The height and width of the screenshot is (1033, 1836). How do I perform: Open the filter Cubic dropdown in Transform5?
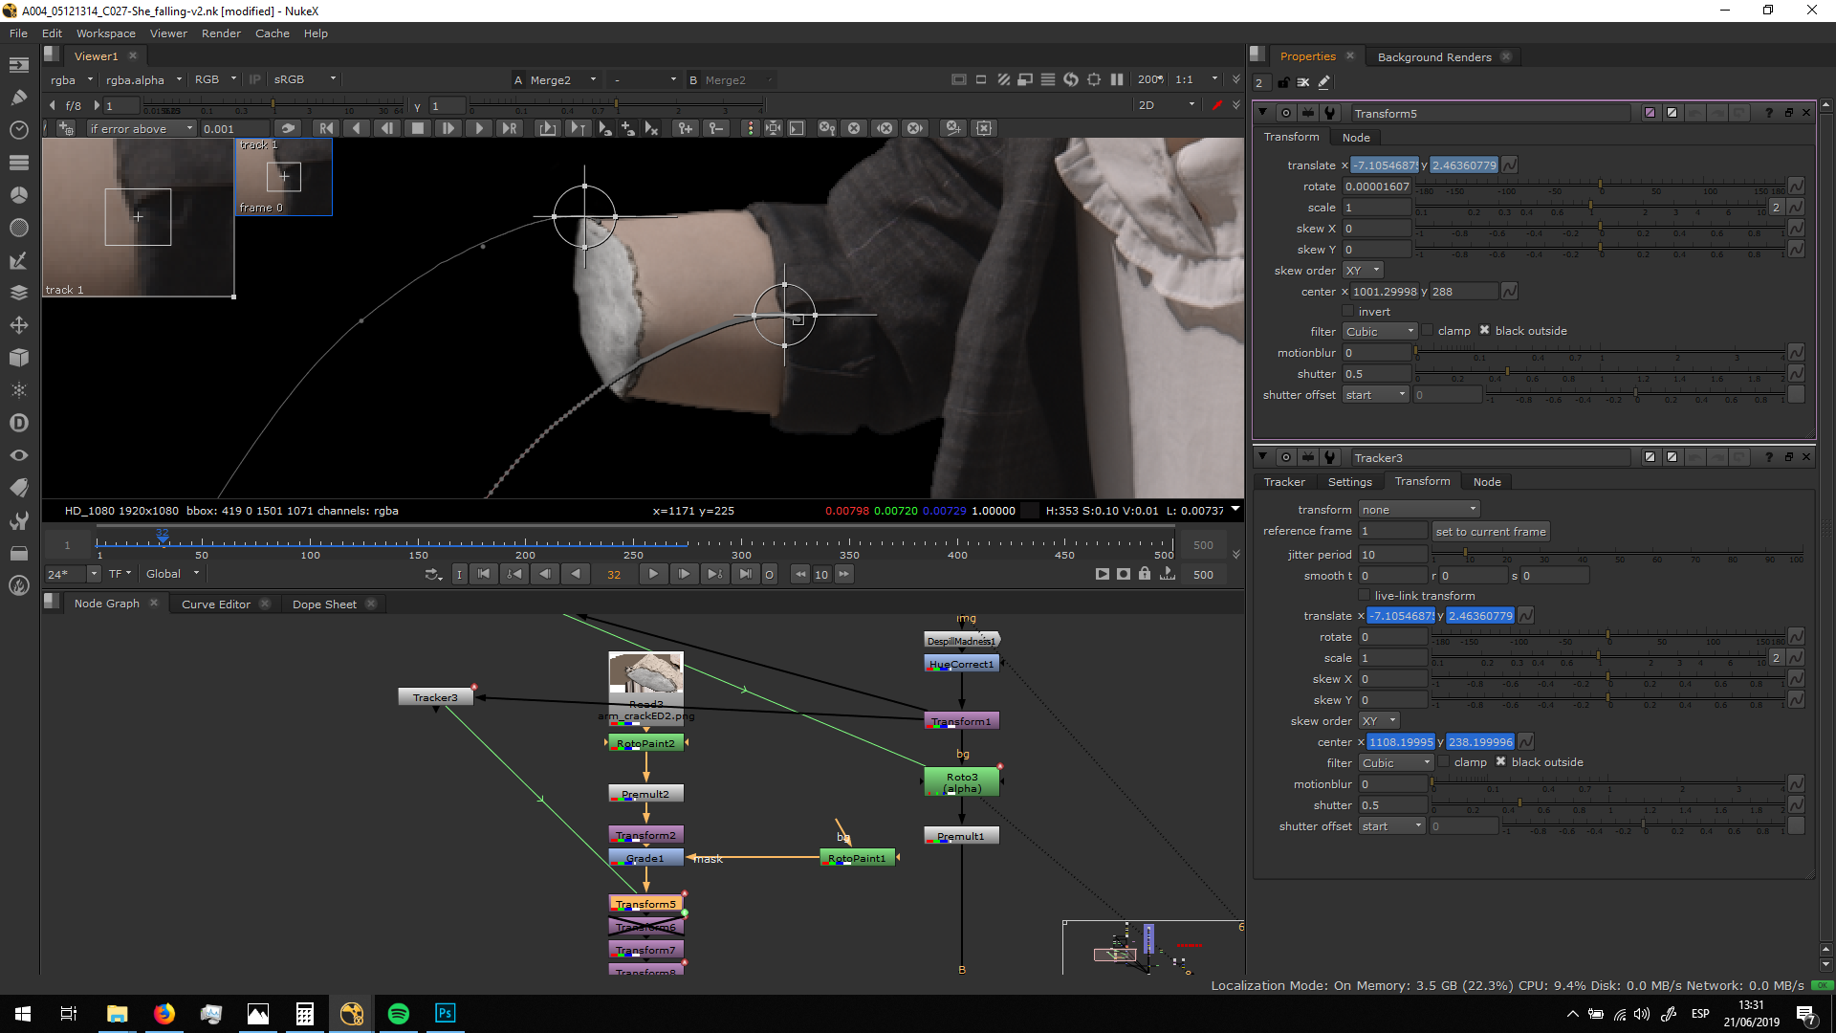(1379, 332)
